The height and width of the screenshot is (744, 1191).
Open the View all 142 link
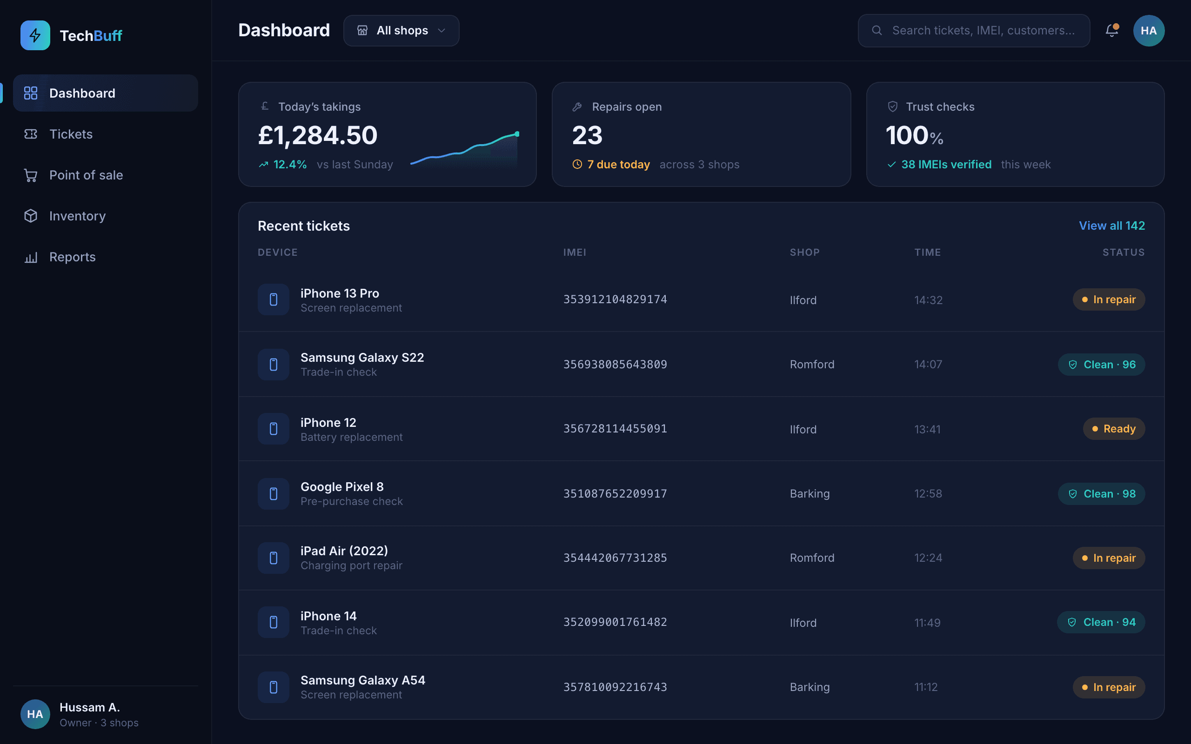[x=1112, y=226]
